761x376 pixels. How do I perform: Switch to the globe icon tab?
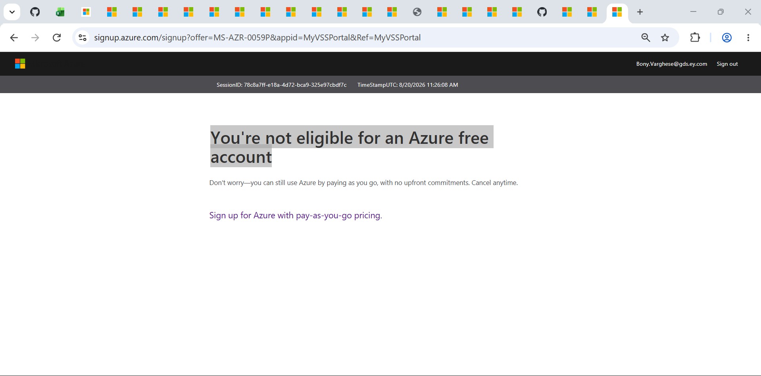click(x=417, y=12)
